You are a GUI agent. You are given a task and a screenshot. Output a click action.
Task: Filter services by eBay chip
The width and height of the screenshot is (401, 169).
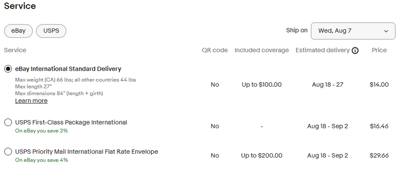click(x=19, y=31)
